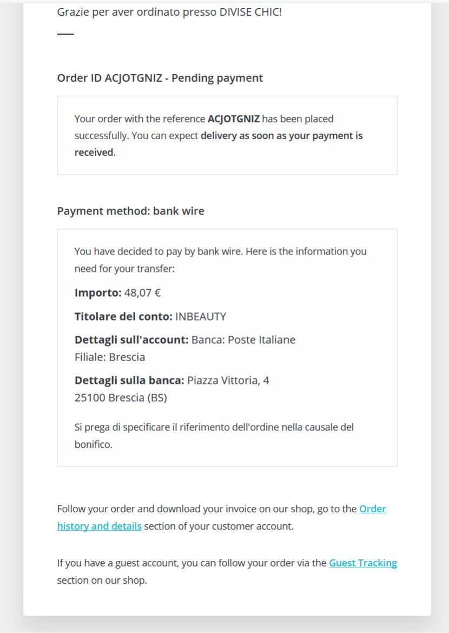Click the Dettagli sull'account label
The width and height of the screenshot is (449, 633).
(131, 340)
